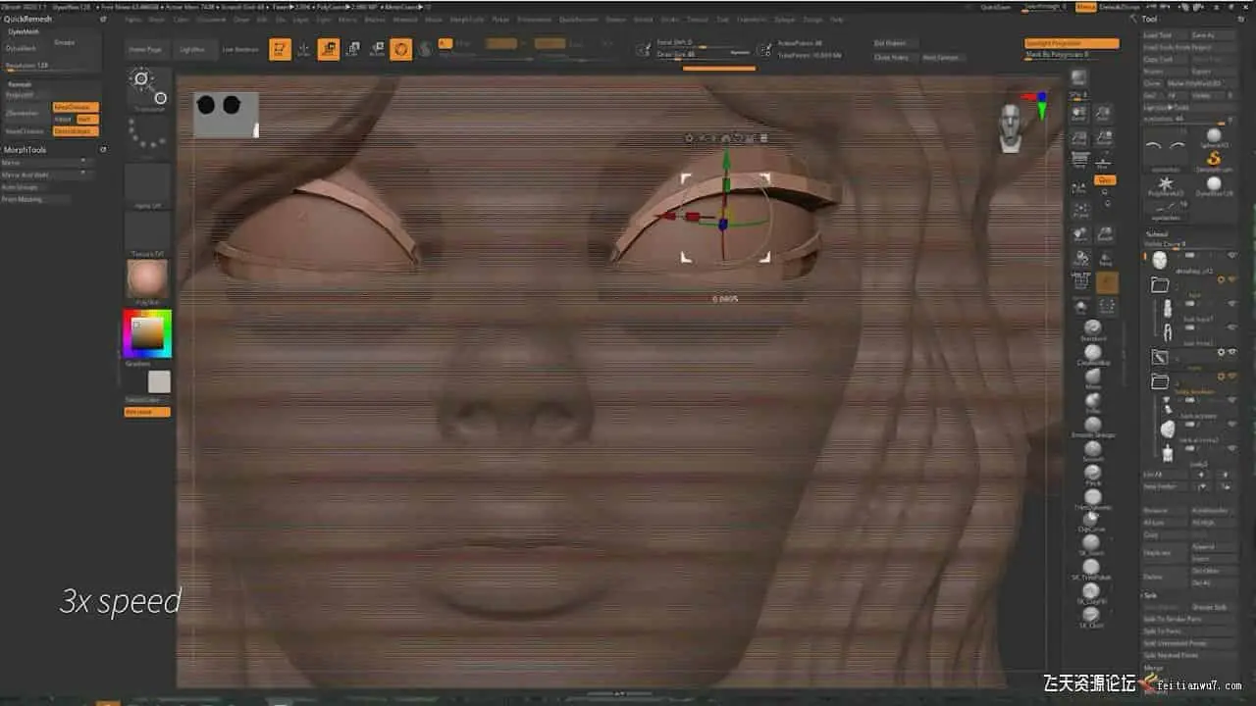Screen dimensions: 1256x706
Task: Disable Spotlight Projection
Action: [x=1072, y=44]
